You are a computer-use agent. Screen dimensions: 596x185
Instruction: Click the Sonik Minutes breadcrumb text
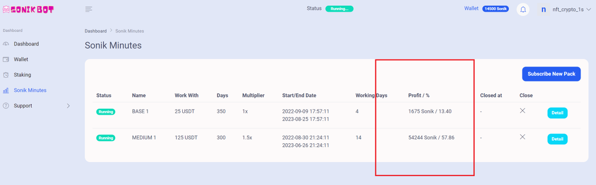[x=130, y=31]
